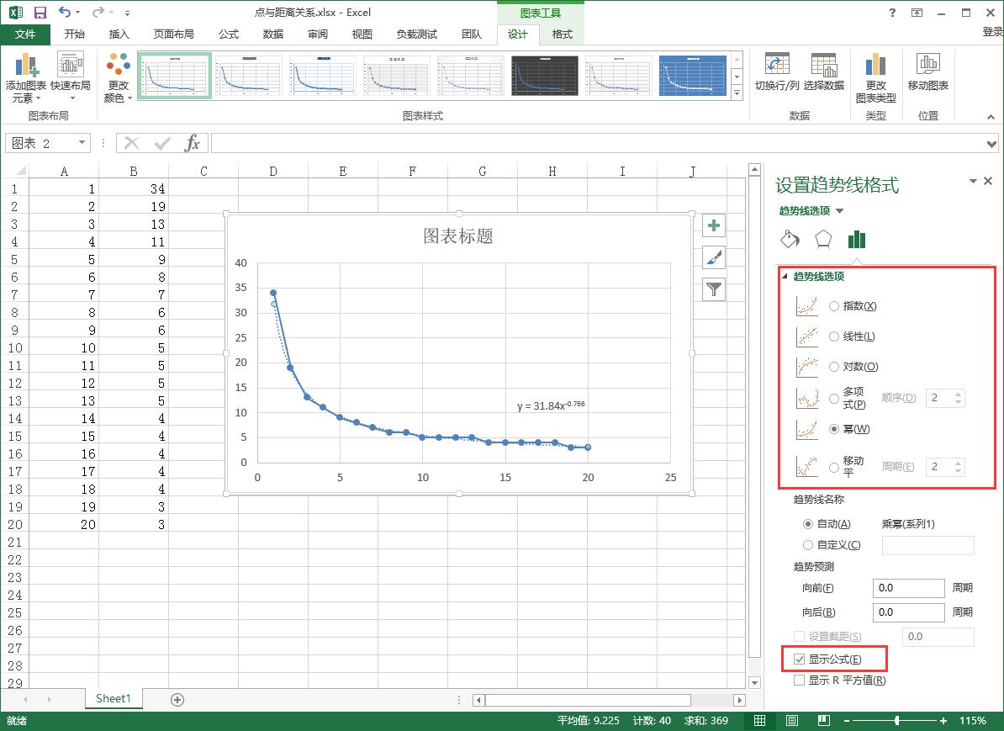Switch to the 格式 (Format) tab
The image size is (1004, 731).
(x=562, y=34)
